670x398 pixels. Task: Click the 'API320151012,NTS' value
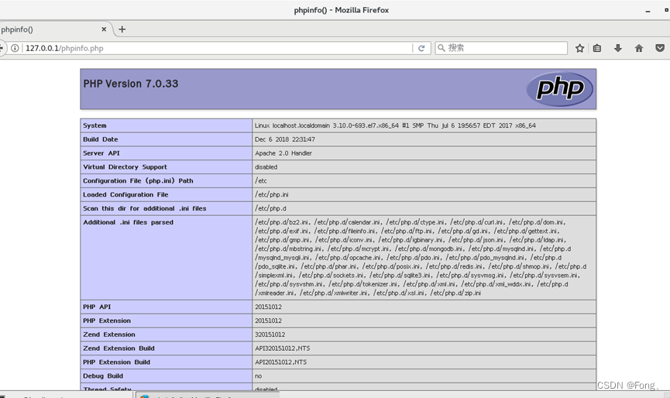tap(283, 348)
